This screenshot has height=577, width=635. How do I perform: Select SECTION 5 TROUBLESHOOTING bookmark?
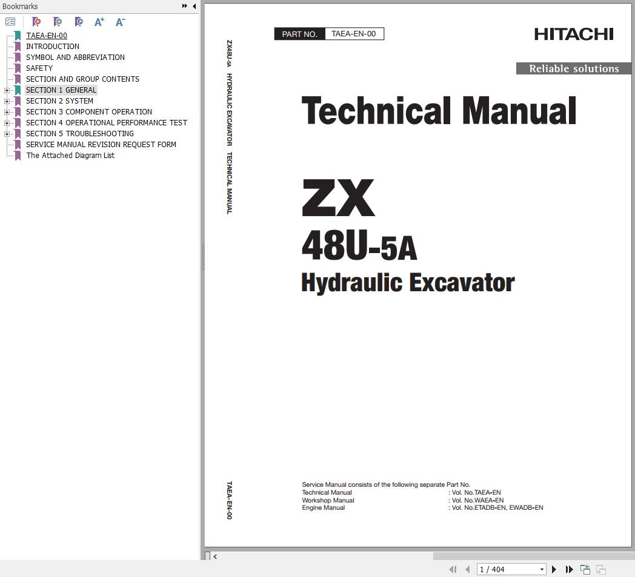[80, 134]
